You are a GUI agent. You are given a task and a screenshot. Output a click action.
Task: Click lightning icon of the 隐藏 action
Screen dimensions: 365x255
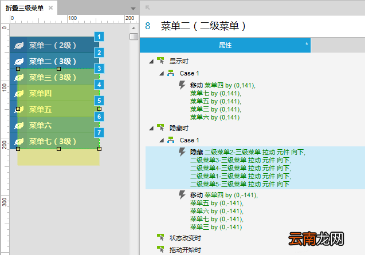(182, 152)
